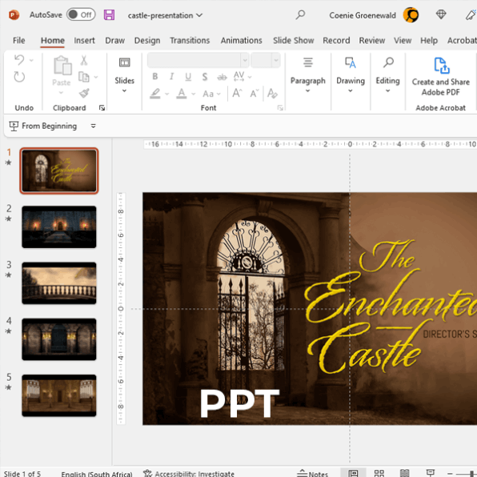Open the Design tab
The width and height of the screenshot is (477, 477).
147,41
